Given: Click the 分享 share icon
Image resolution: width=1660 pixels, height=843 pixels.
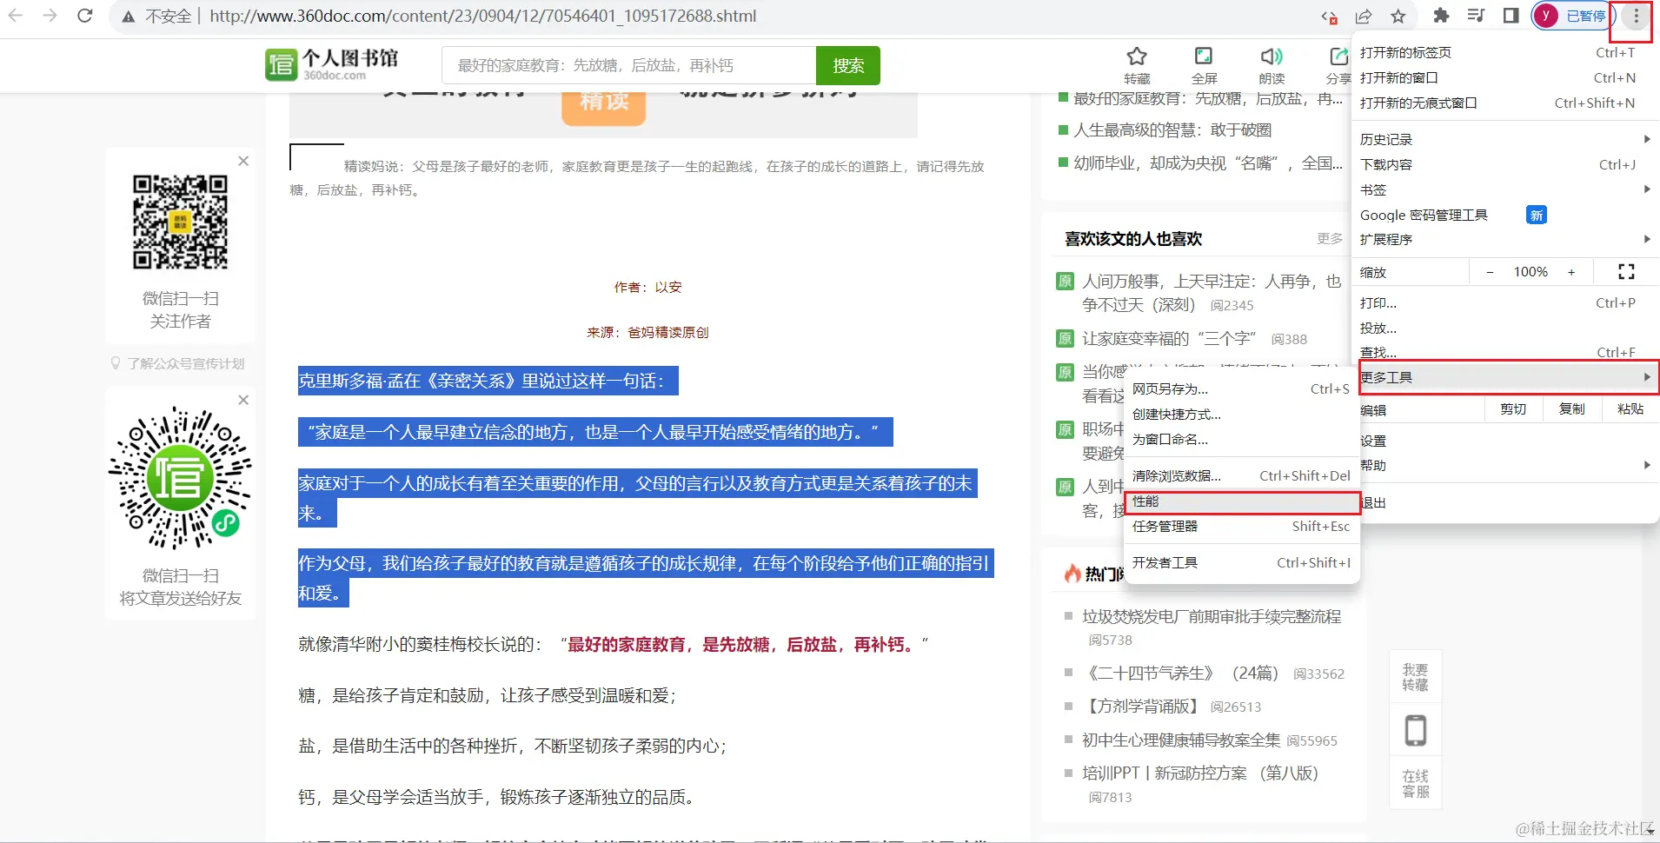Looking at the screenshot, I should [1338, 57].
